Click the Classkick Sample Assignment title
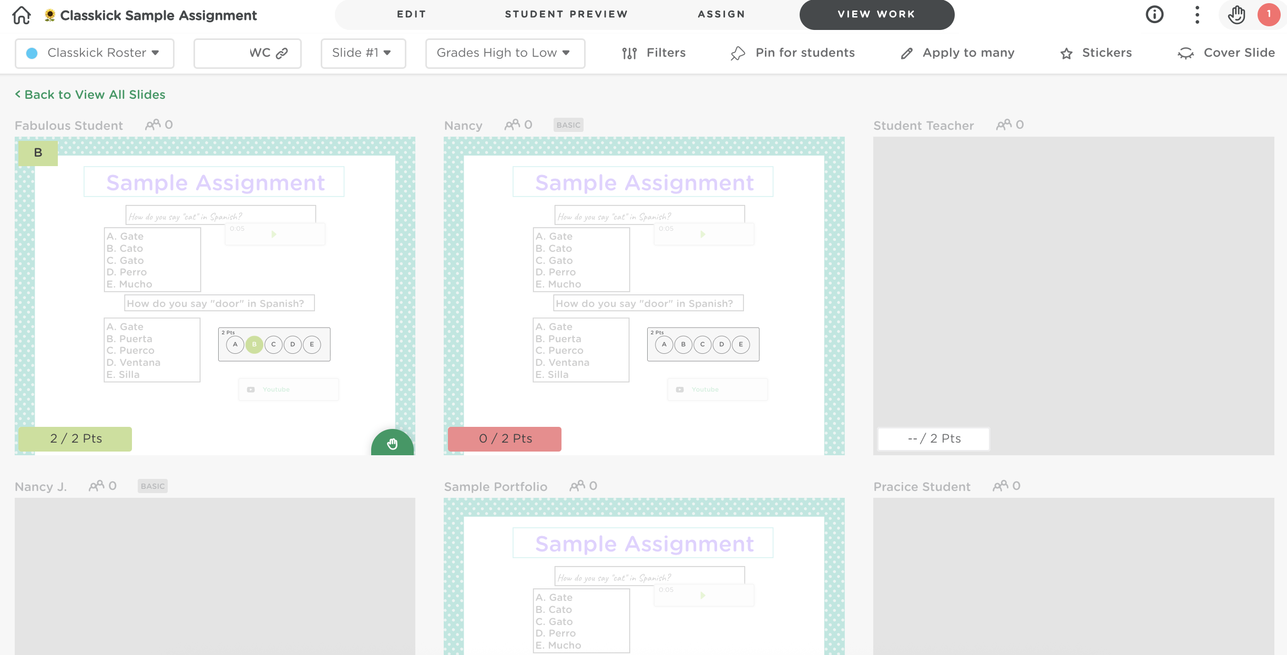Screen dimensions: 1287x655 pos(158,15)
